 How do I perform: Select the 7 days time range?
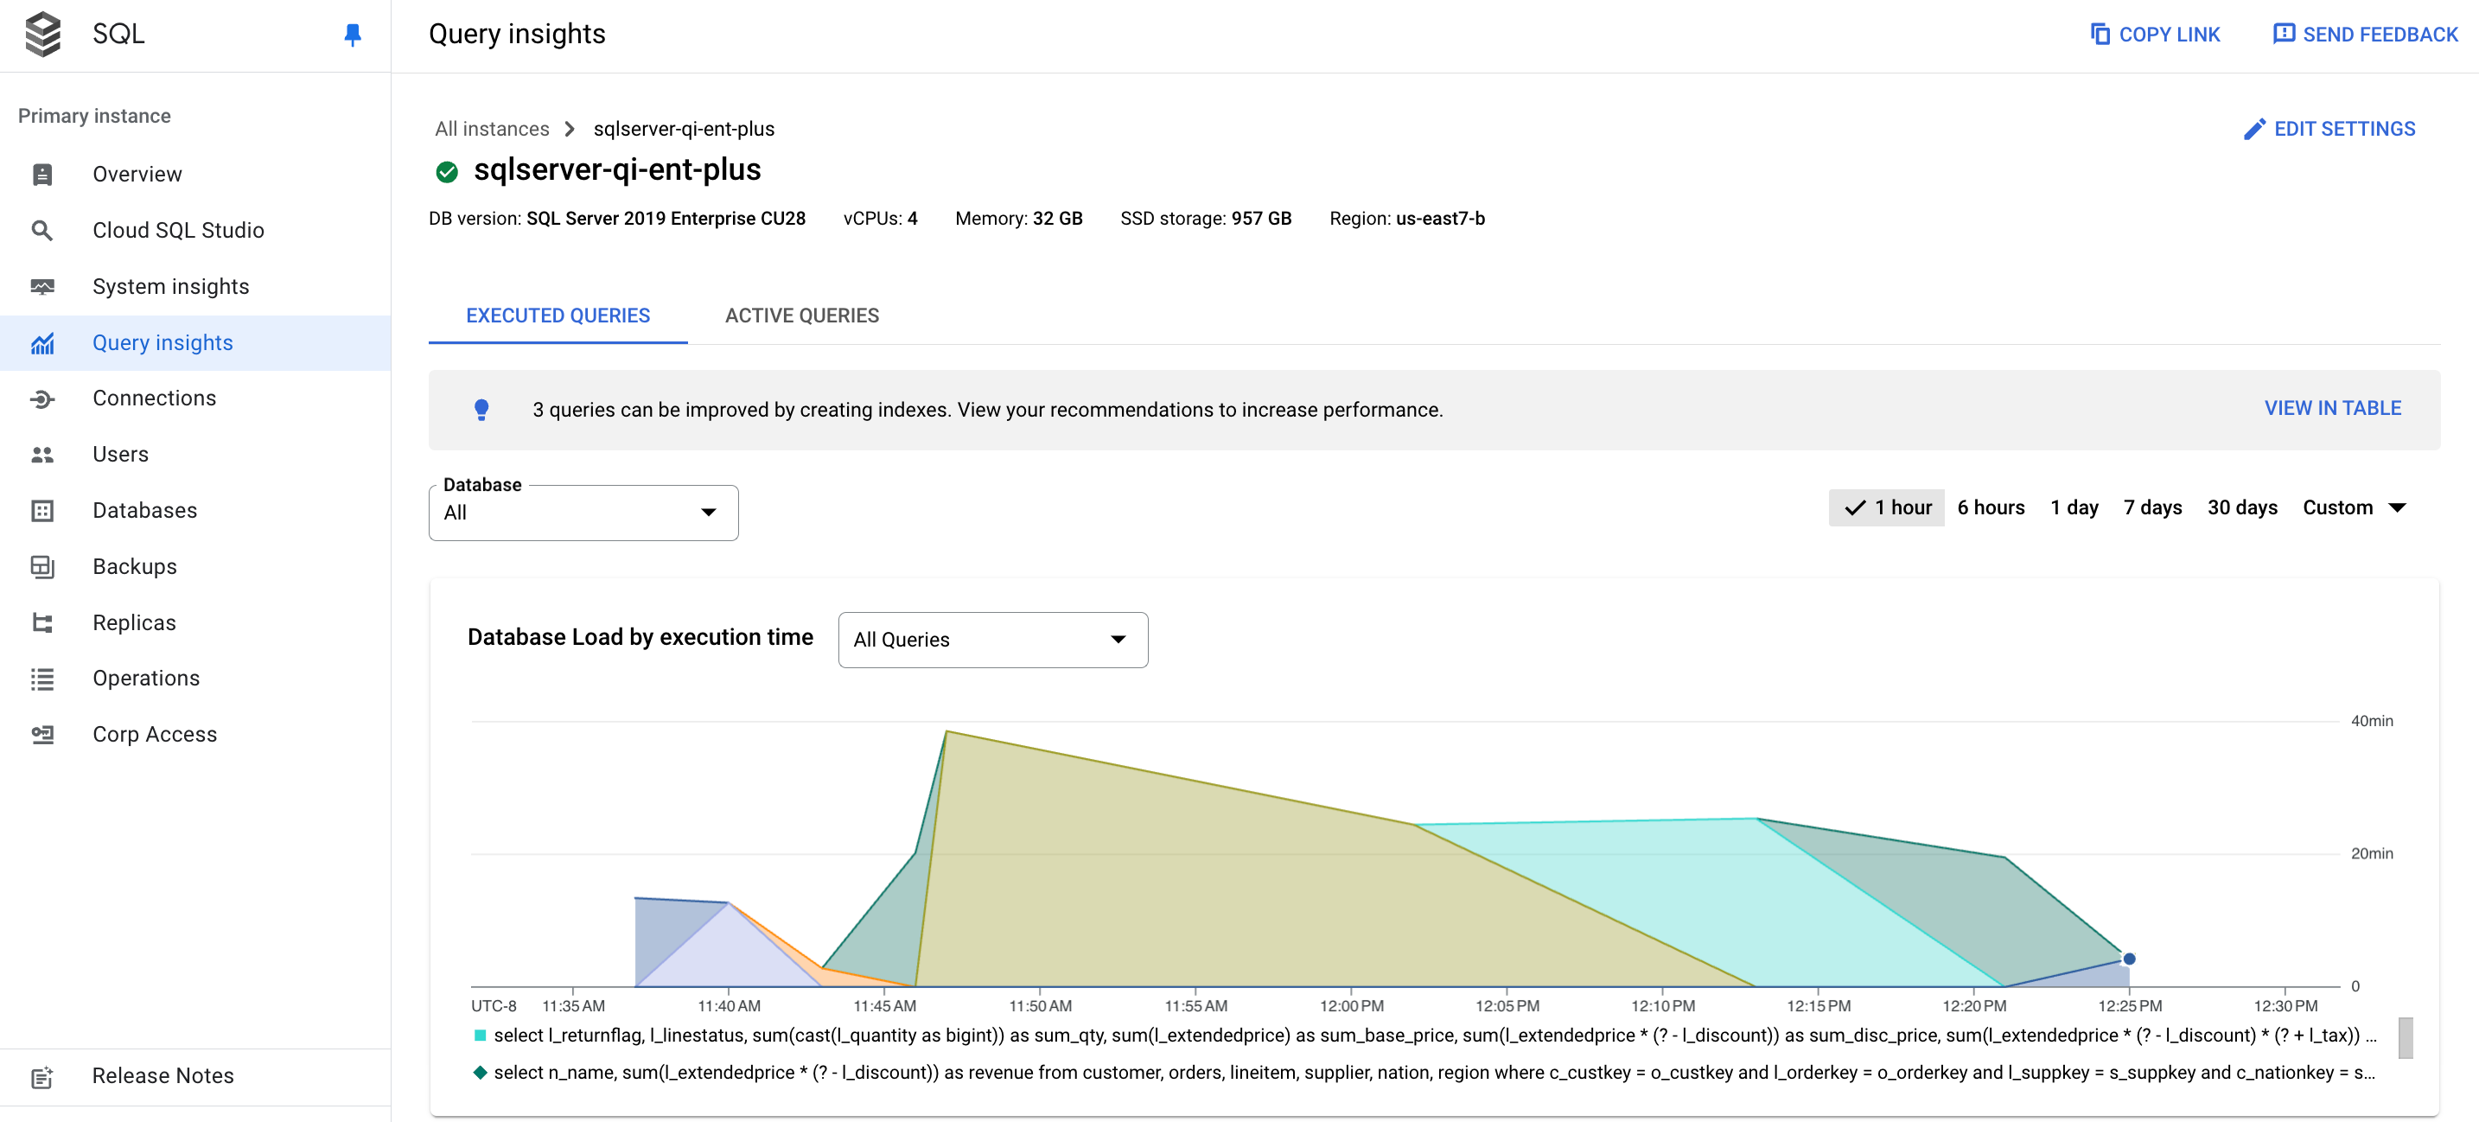tap(2153, 507)
